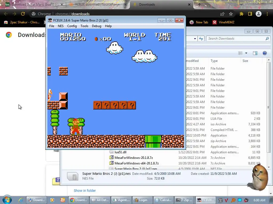
Task: Click the orange magnifier tray icon
Action: click(x=233, y=200)
